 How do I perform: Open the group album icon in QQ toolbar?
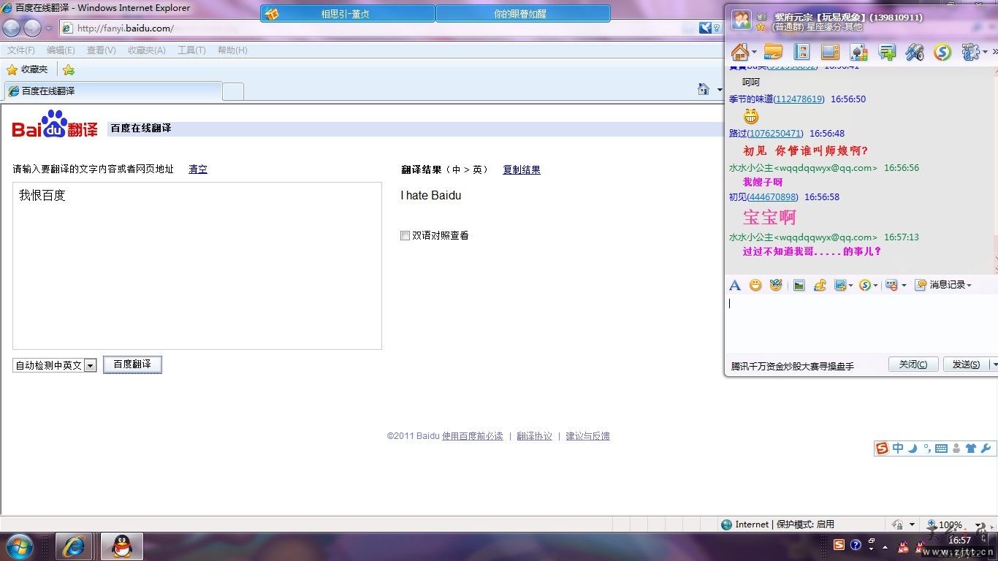[802, 52]
